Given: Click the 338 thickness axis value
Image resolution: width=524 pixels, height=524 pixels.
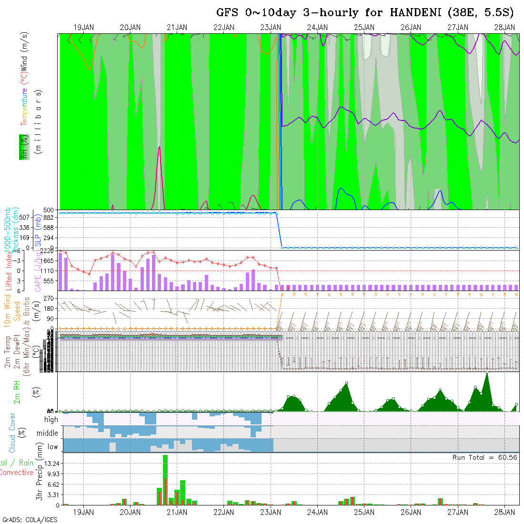Looking at the screenshot, I should pyautogui.click(x=24, y=228).
